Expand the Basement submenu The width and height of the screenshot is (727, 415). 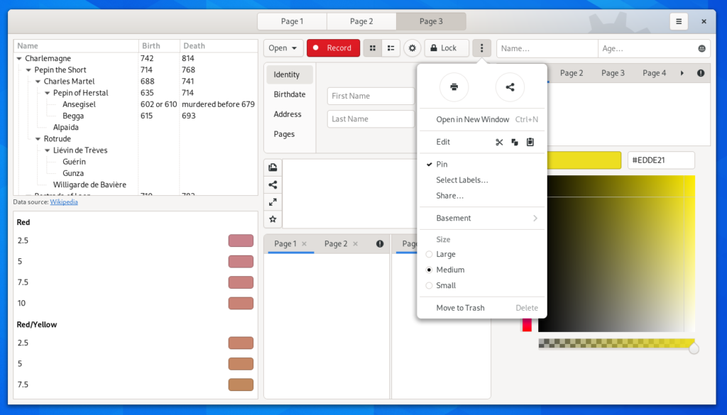[482, 218]
